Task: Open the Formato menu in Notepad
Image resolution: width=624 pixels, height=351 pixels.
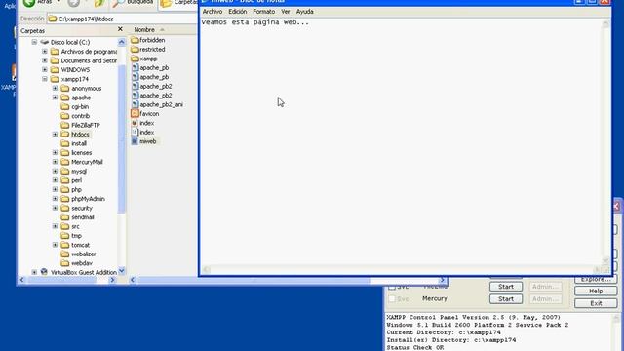Action: pyautogui.click(x=264, y=12)
